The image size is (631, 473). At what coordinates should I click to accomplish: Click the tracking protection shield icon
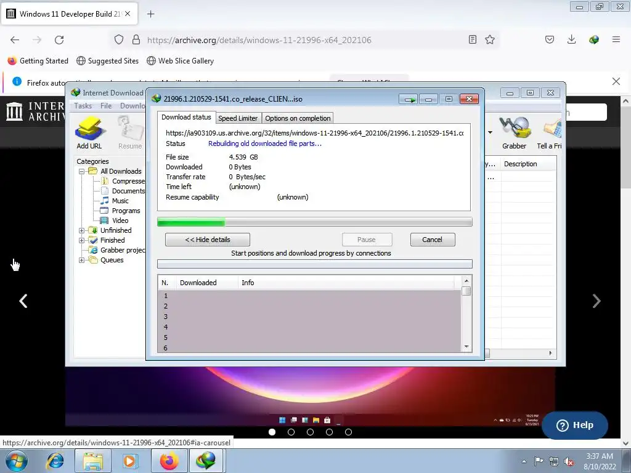[x=119, y=39]
